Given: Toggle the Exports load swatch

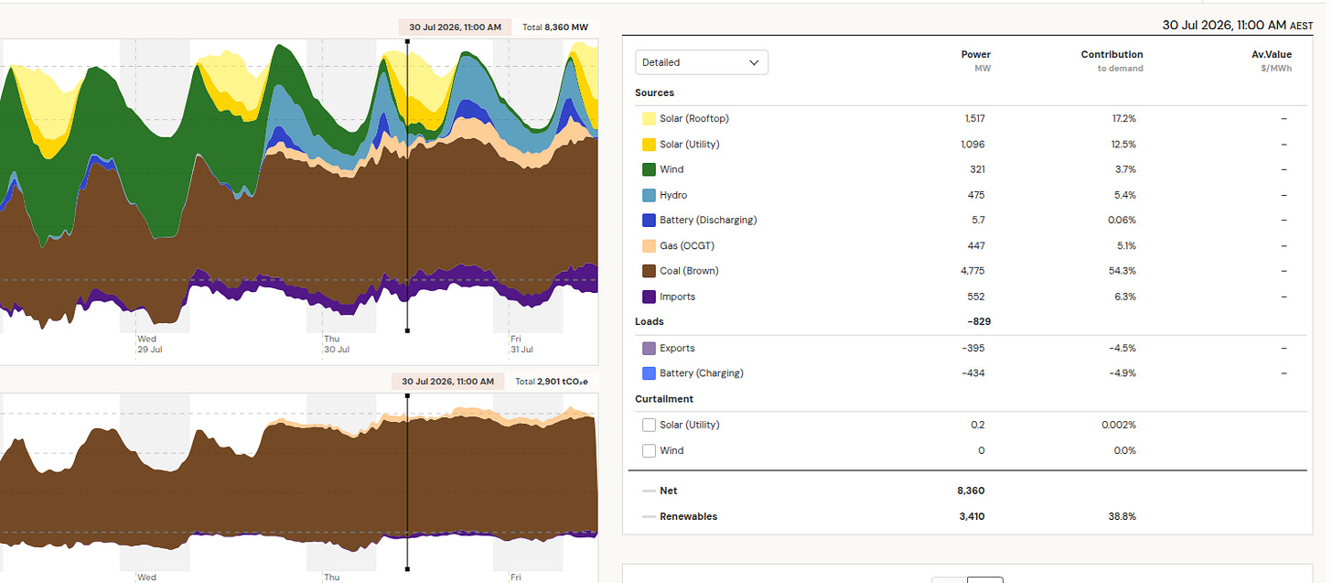Looking at the screenshot, I should pos(649,349).
